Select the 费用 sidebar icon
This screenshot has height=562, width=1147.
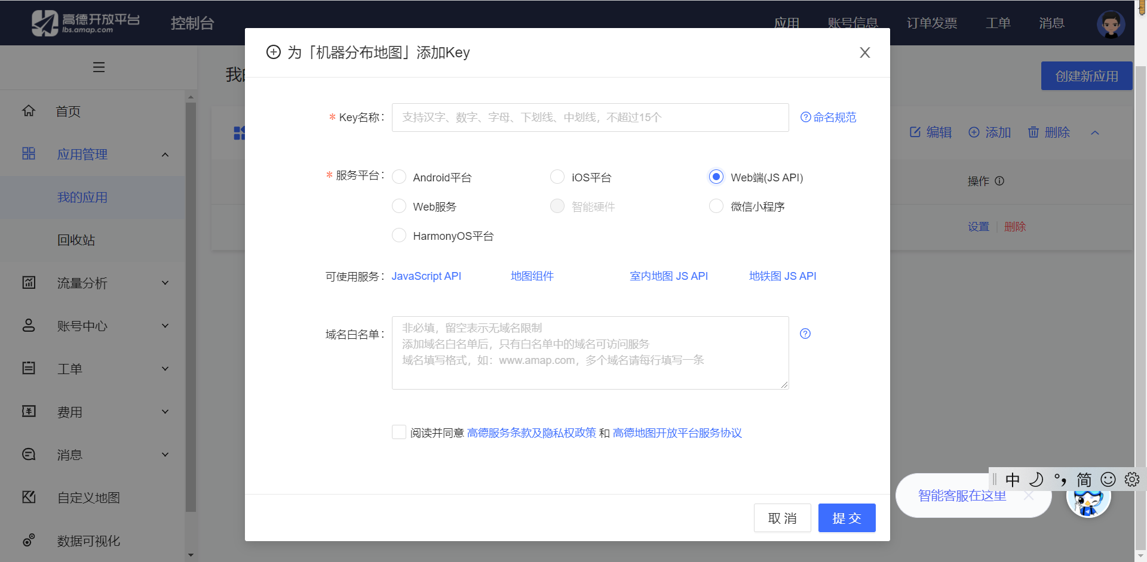click(28, 411)
